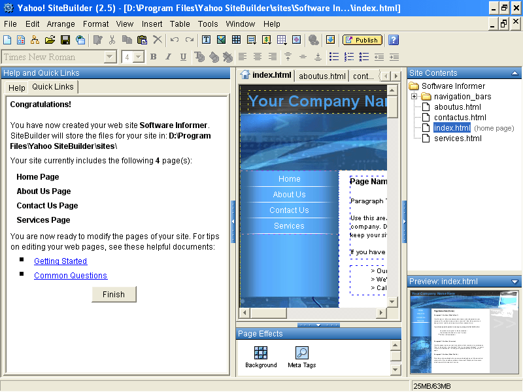Save the page with the floppy icon
The image size is (523, 392).
coord(65,40)
